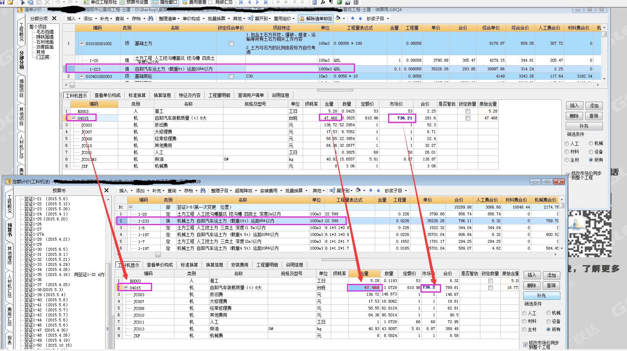Check 锁定数量 for 04015 row in 定额计价 window

[490, 288]
